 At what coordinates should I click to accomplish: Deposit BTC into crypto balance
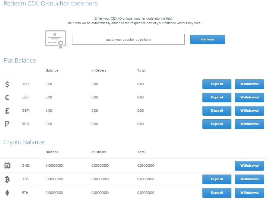coord(217,179)
